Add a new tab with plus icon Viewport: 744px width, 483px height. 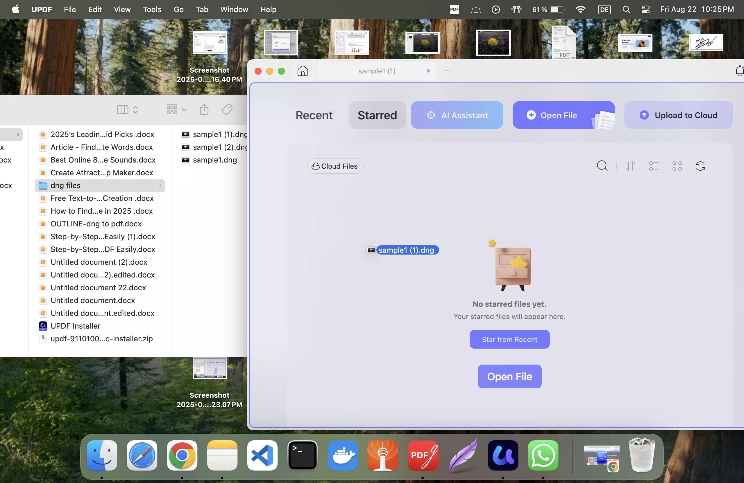click(447, 71)
